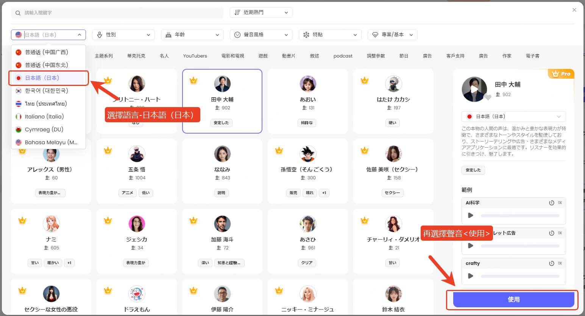Select the ニッキー・ミナージュ voice avatar
Viewport: 585px width, 316px height.
308,294
